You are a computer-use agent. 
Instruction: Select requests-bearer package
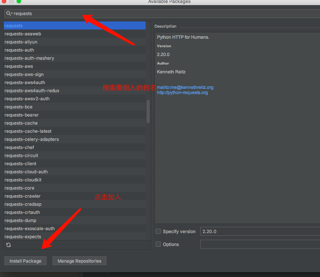point(75,115)
